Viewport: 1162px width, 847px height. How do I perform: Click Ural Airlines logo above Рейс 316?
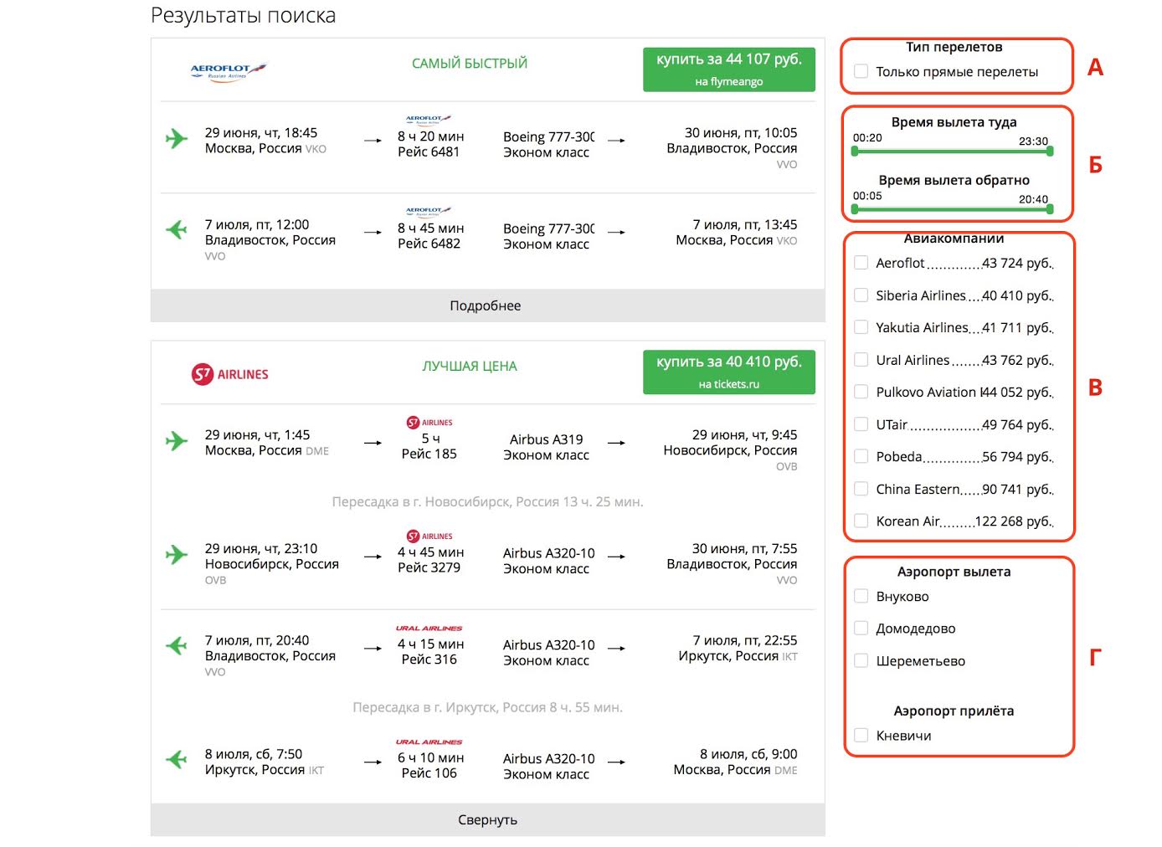(429, 628)
